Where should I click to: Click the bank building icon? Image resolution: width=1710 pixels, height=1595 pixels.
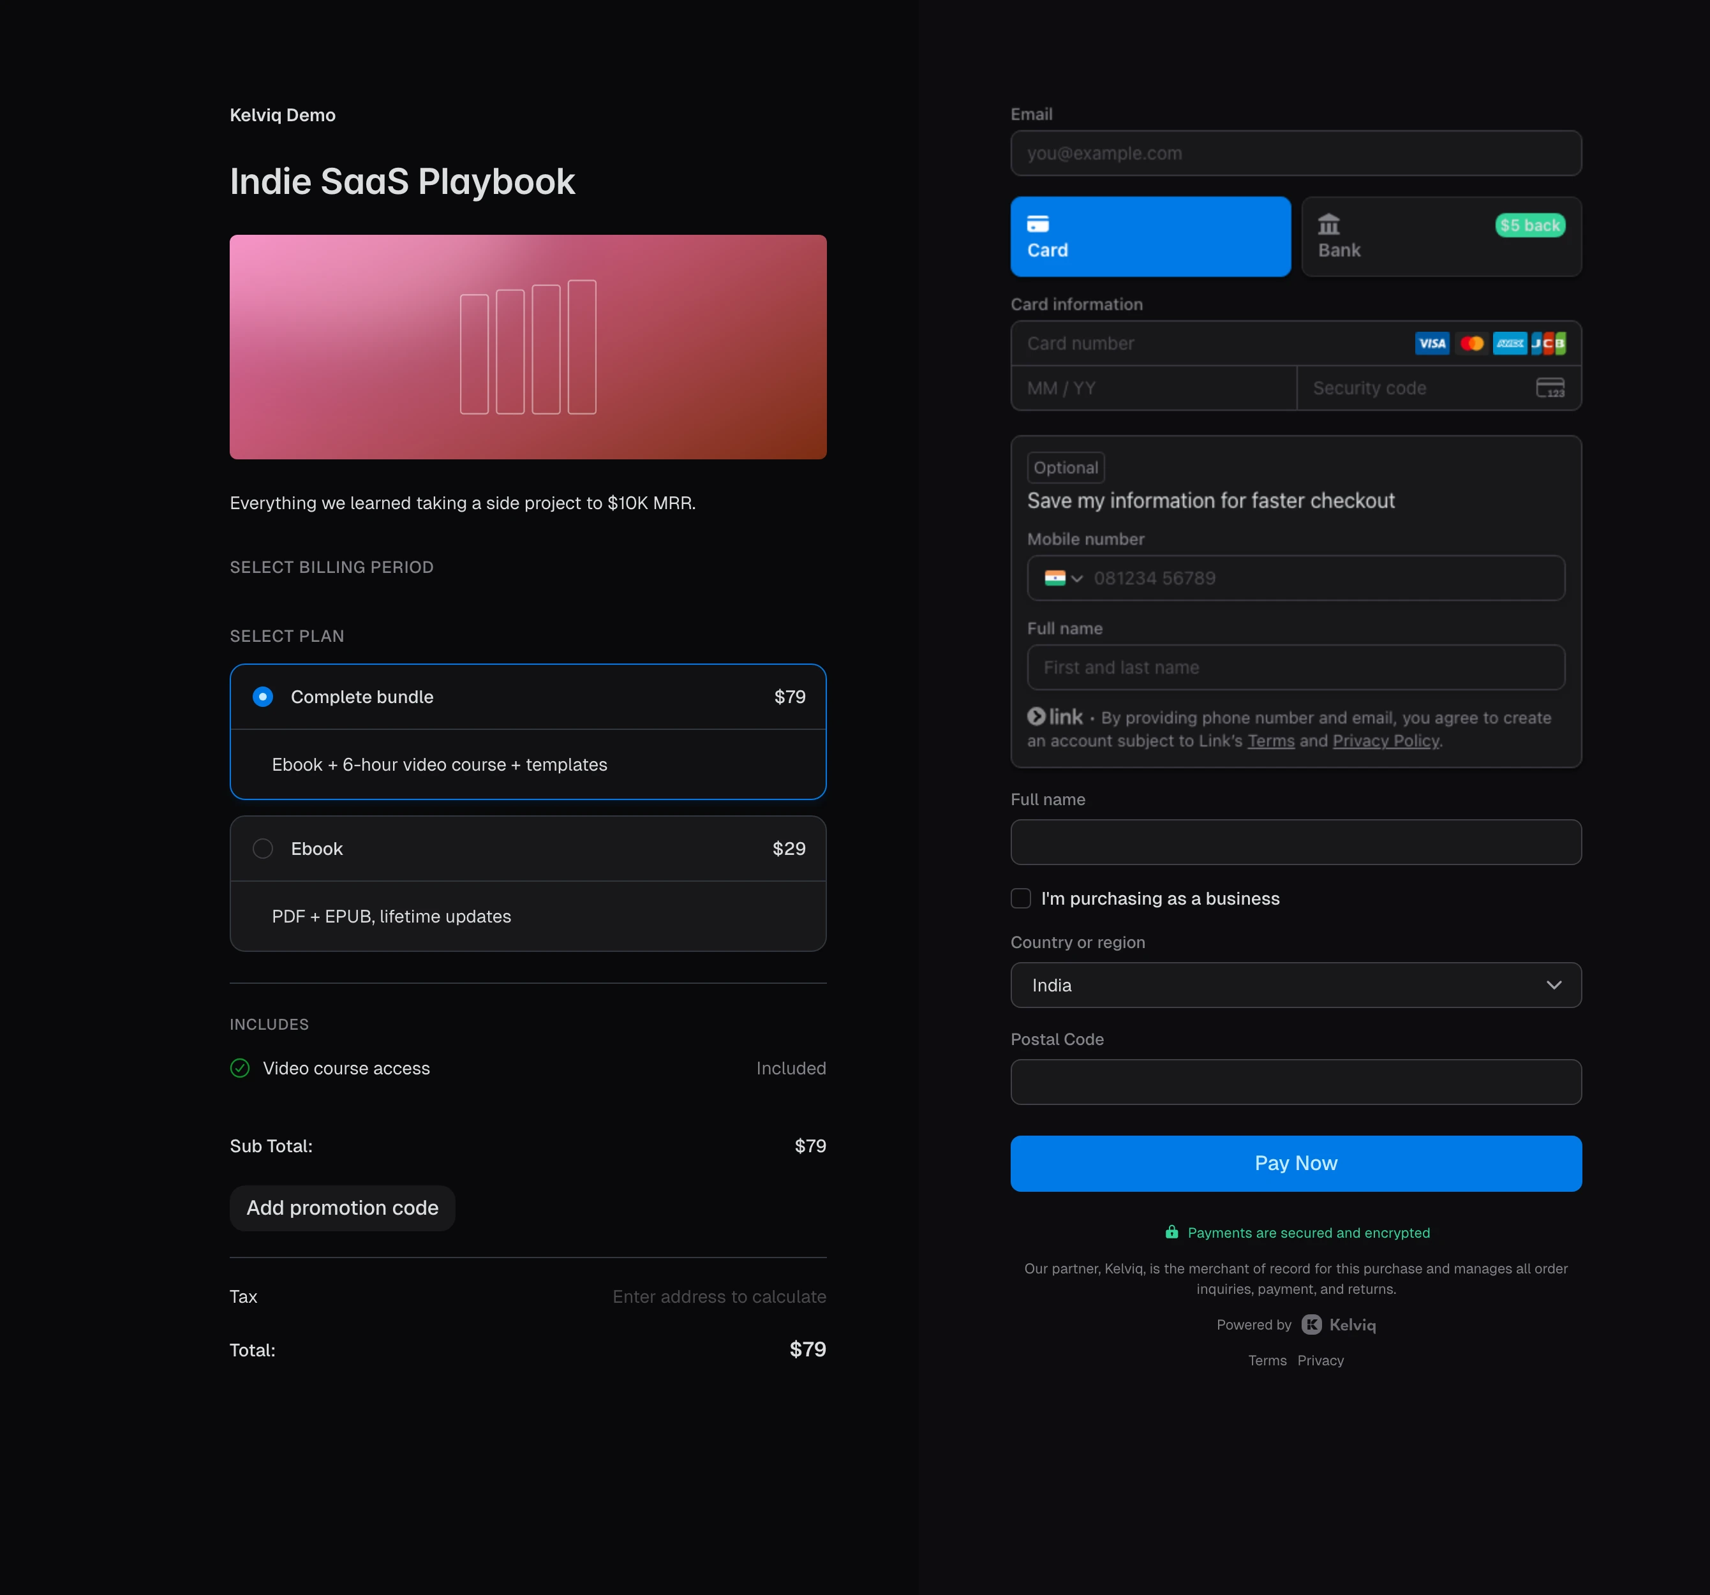[x=1329, y=224]
